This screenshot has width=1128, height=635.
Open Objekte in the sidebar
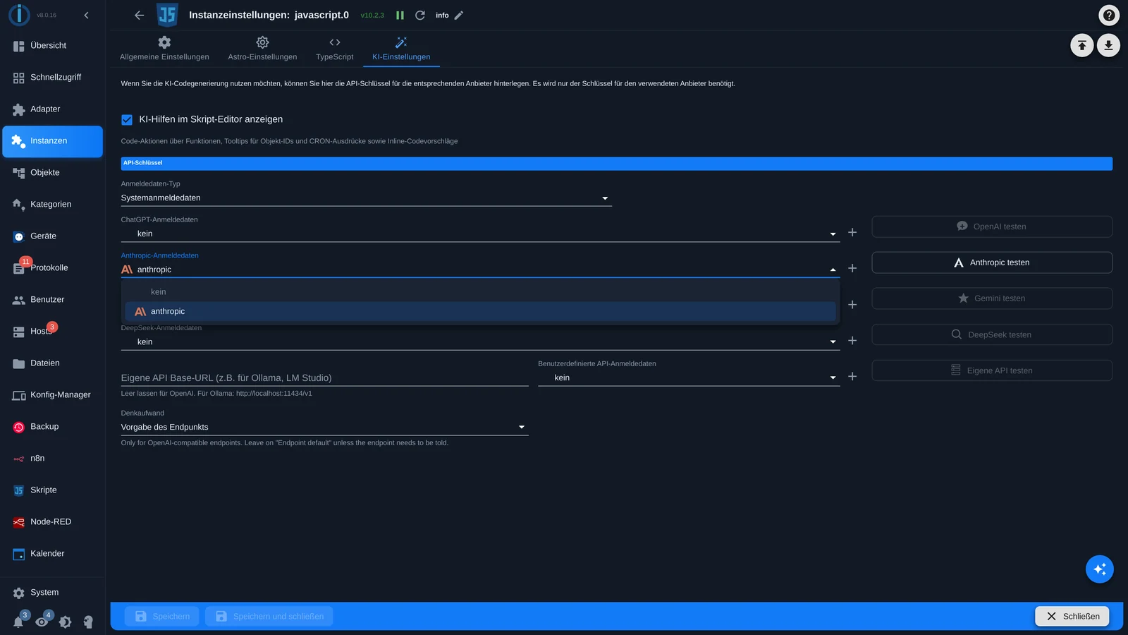[x=53, y=173]
